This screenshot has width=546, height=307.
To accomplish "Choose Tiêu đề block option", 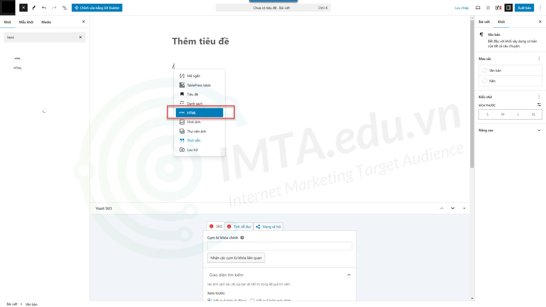I will pyautogui.click(x=199, y=94).
